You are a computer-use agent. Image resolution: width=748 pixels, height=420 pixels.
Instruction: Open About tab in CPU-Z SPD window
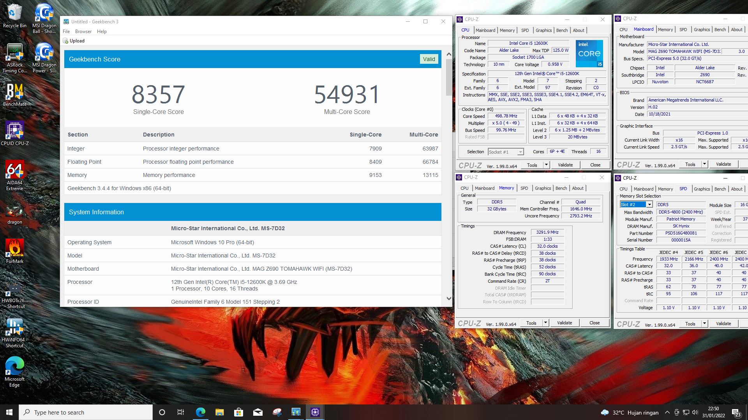tap(736, 189)
